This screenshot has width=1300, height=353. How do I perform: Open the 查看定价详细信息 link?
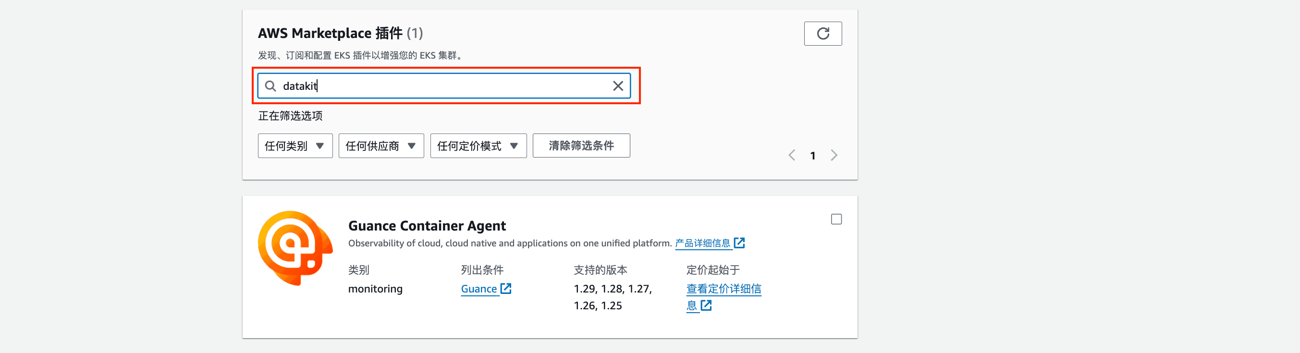(723, 289)
